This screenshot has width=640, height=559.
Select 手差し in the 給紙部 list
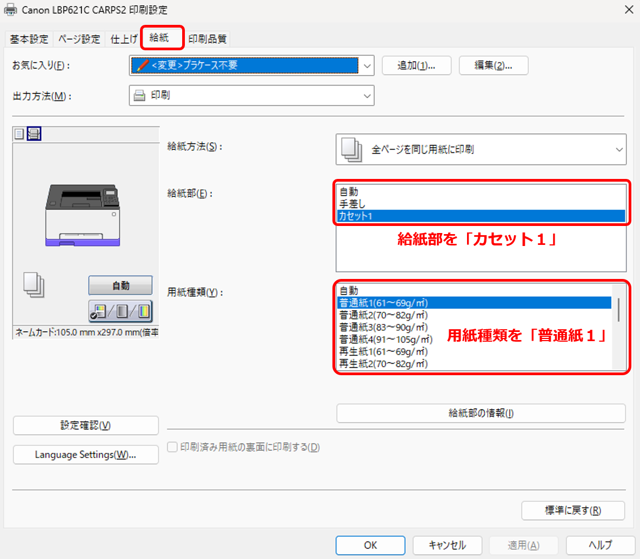coord(481,204)
